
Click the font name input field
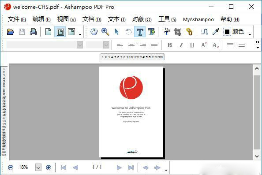41,45
